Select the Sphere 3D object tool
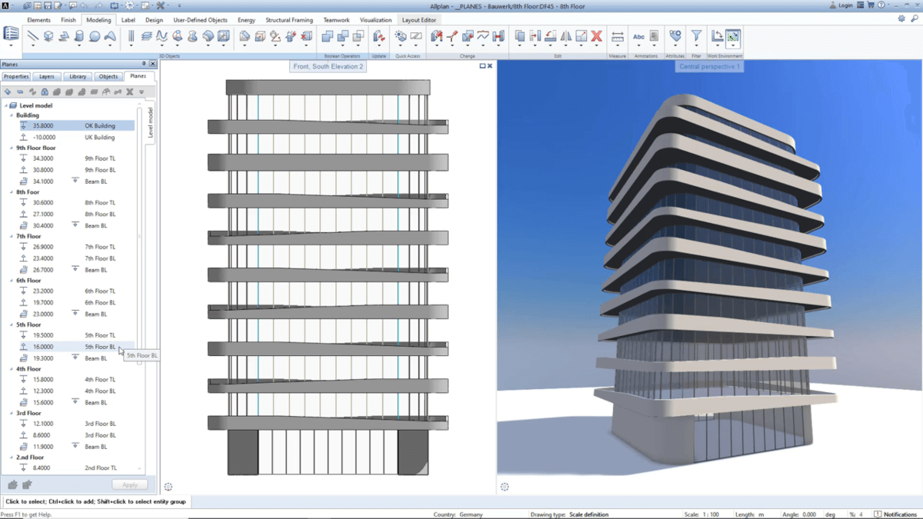Image resolution: width=923 pixels, height=519 pixels. pyautogui.click(x=95, y=36)
